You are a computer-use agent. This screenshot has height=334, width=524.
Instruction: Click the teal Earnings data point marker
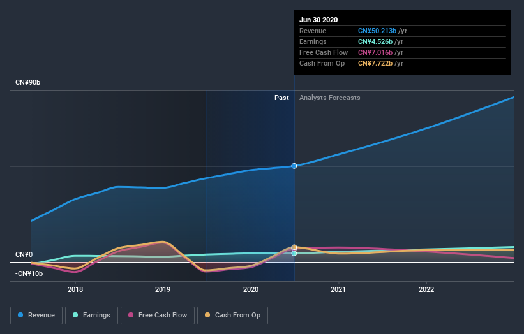tap(294, 253)
